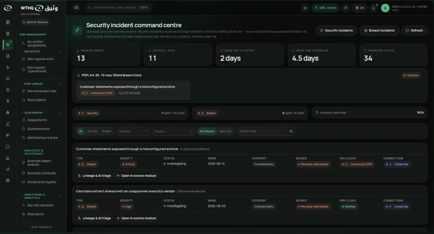This screenshot has width=434, height=234.
Task: Click the Security 7 open / 30 total summary
Action: pos(130,113)
